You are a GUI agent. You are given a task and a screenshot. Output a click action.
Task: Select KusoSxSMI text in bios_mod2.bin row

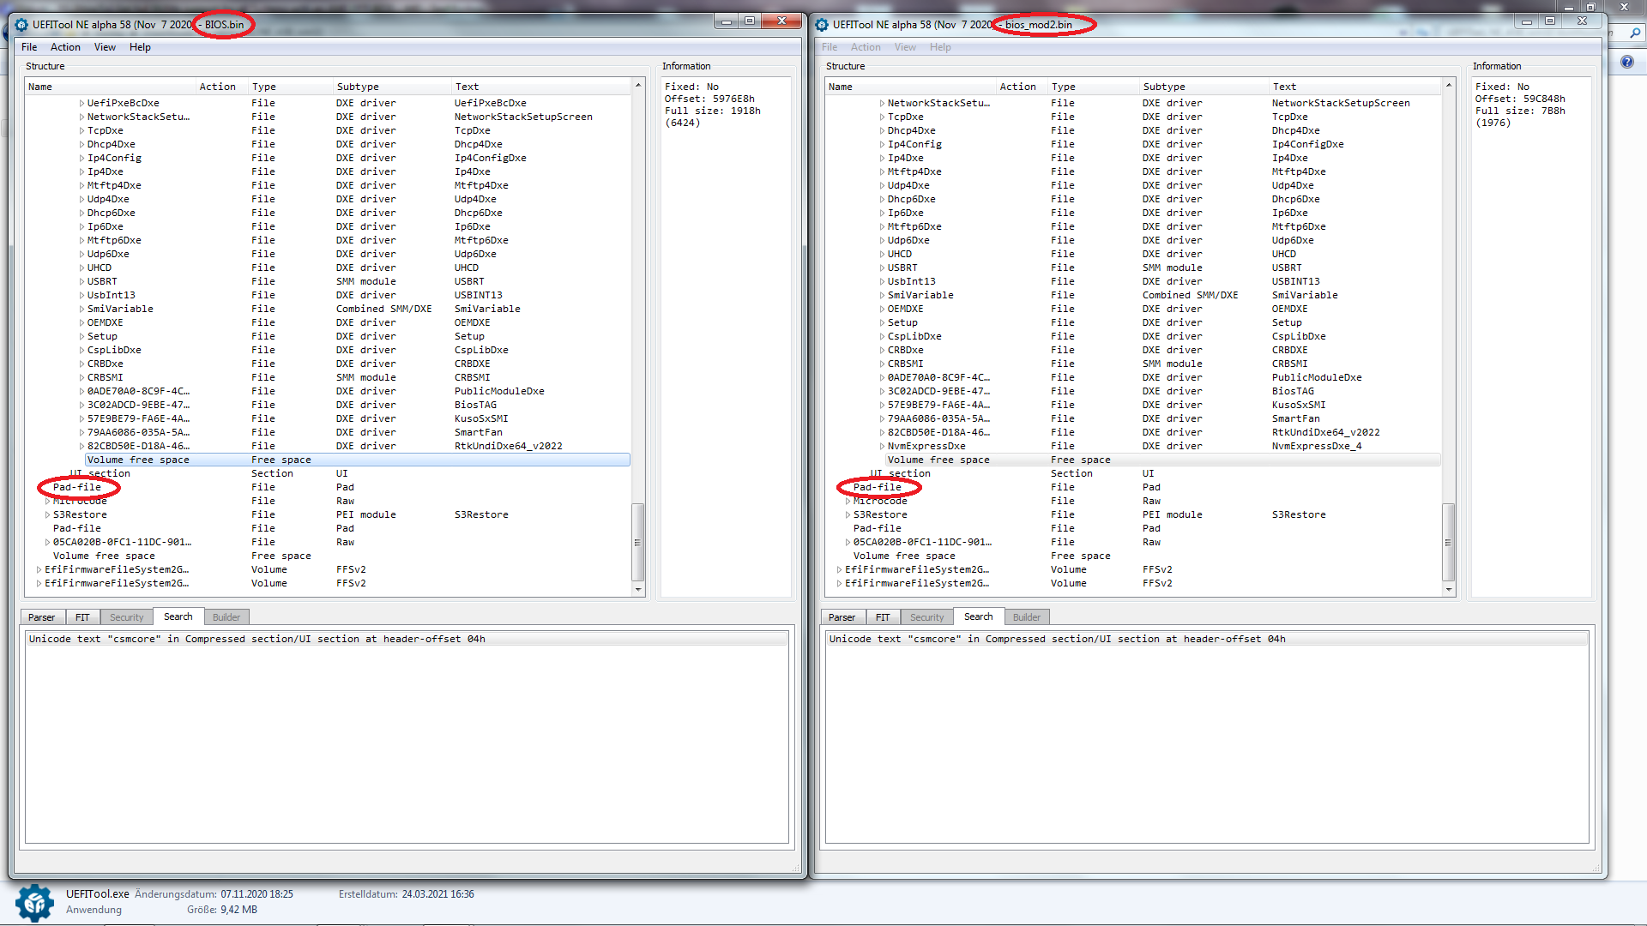[1299, 405]
